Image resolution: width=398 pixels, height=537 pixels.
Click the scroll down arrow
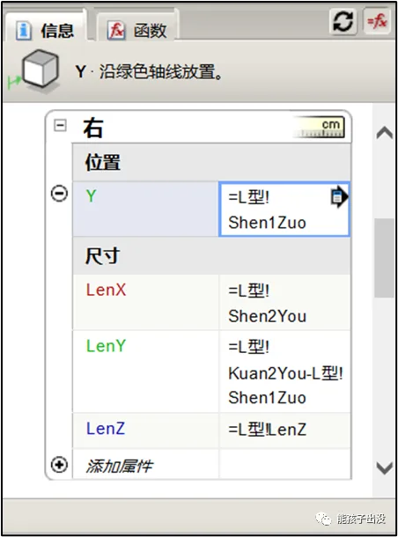(384, 467)
